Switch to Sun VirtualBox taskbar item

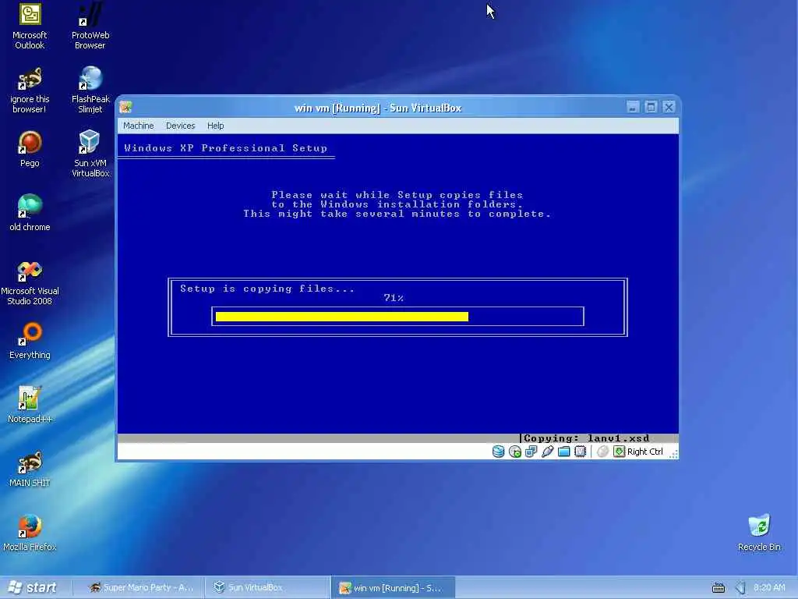click(x=267, y=587)
